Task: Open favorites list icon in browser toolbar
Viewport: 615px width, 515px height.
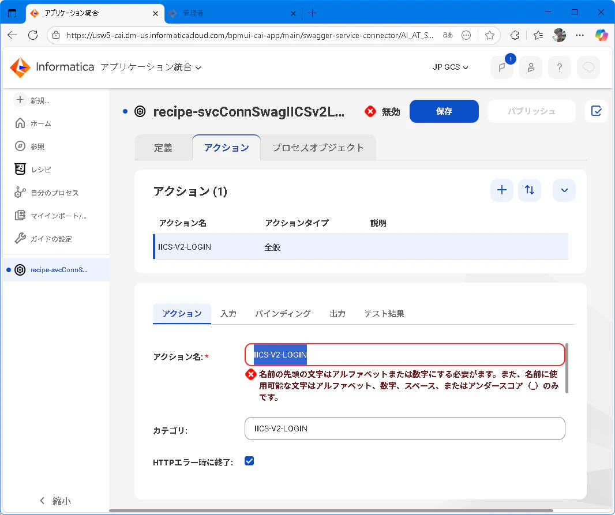Action: coord(538,35)
